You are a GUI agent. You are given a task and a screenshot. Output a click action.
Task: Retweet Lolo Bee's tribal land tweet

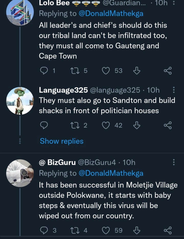point(75,71)
